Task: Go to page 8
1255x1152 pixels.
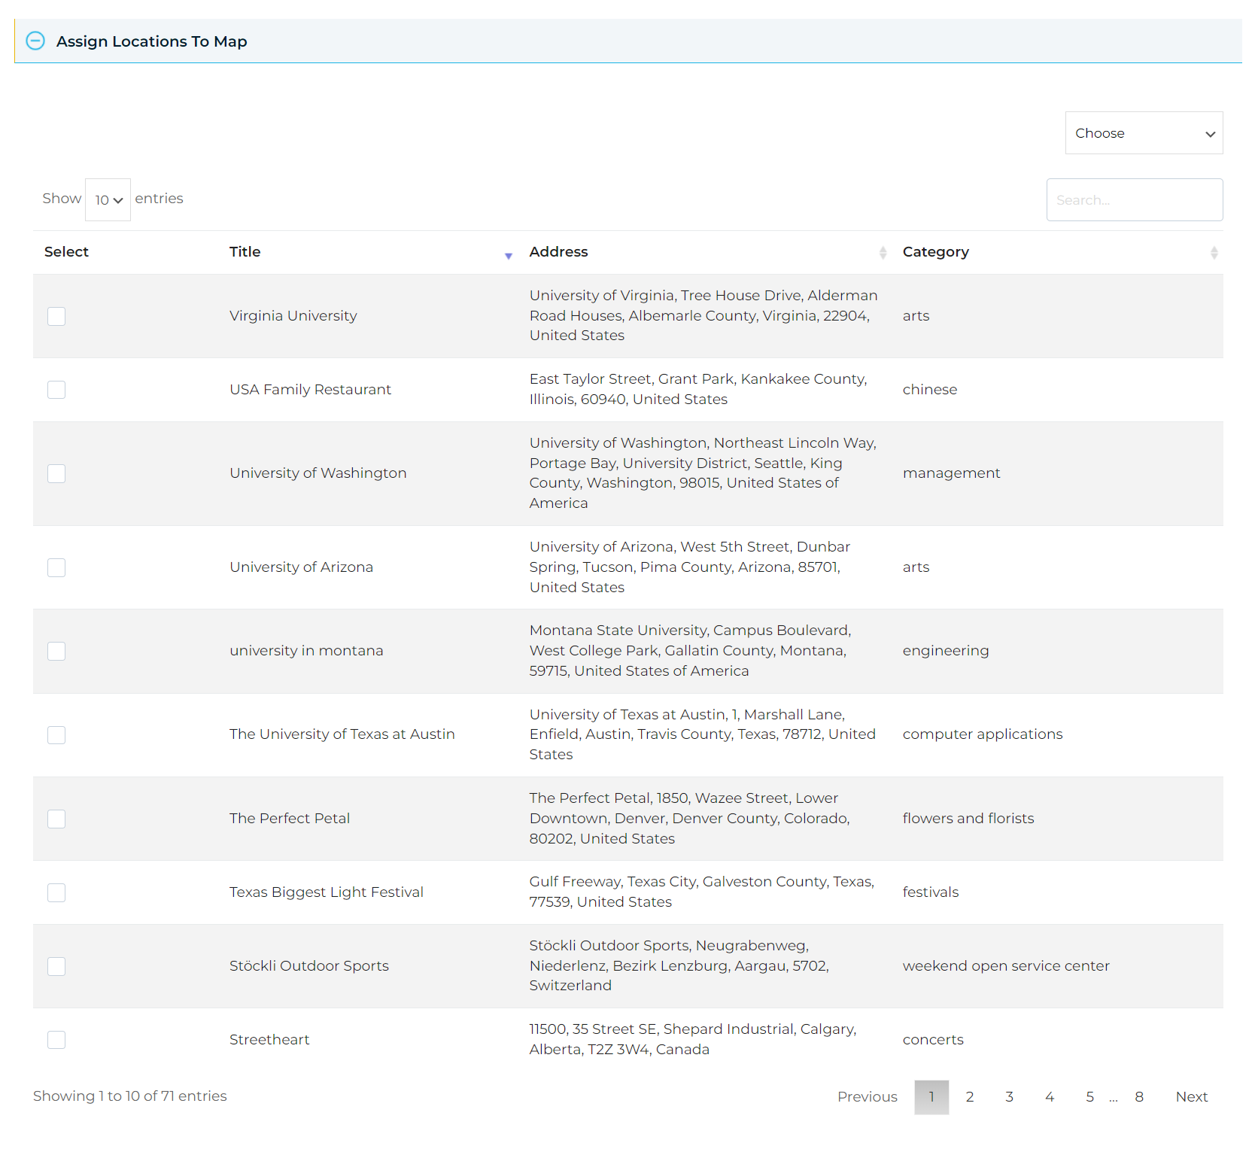Action: pyautogui.click(x=1139, y=1097)
